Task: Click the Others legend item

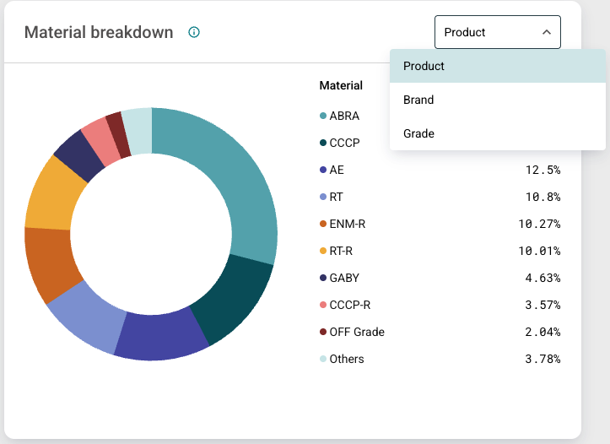Action: [346, 359]
